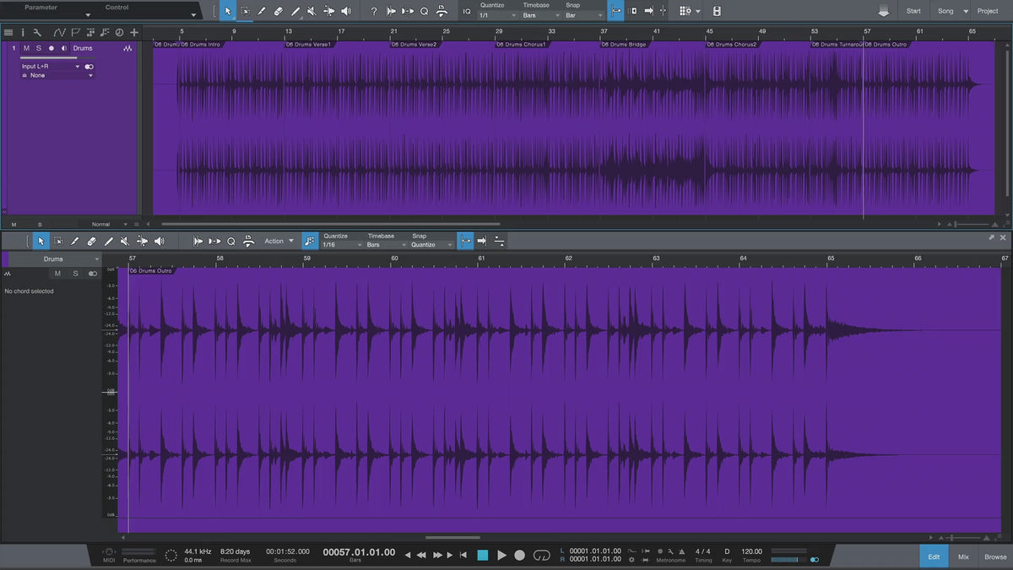Pick the Listen speaker tool in the top toolbar
This screenshot has height=570, width=1013.
tap(345, 11)
